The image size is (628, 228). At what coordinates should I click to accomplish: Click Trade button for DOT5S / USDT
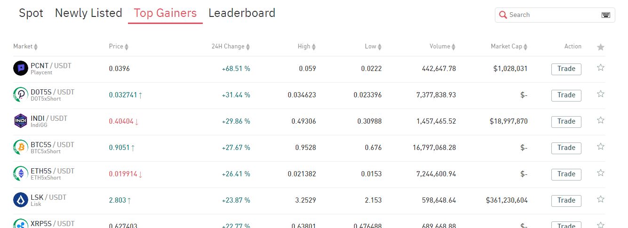566,95
